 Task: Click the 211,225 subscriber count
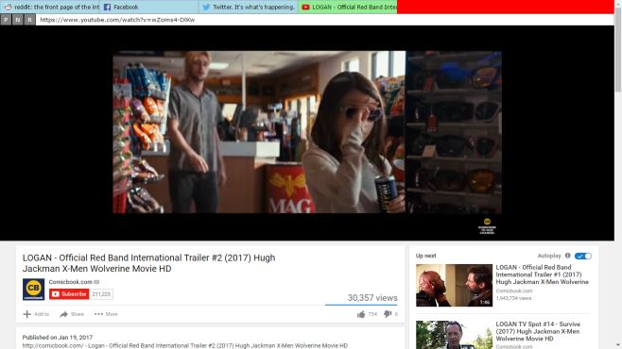click(101, 294)
